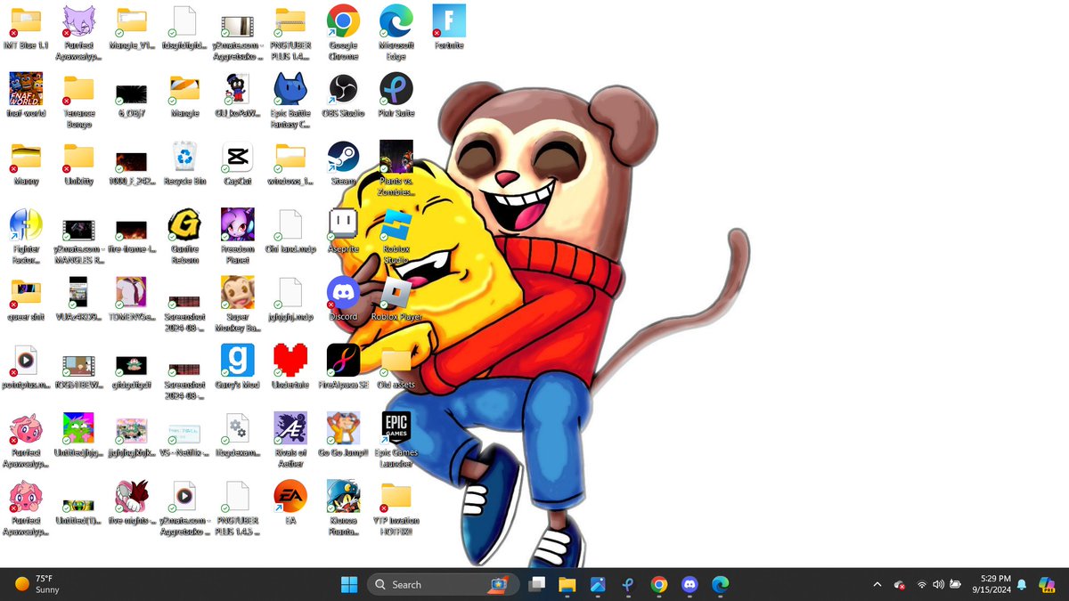Select the Fighter Factory shortcut
This screenshot has width=1069, height=601.
point(26,235)
